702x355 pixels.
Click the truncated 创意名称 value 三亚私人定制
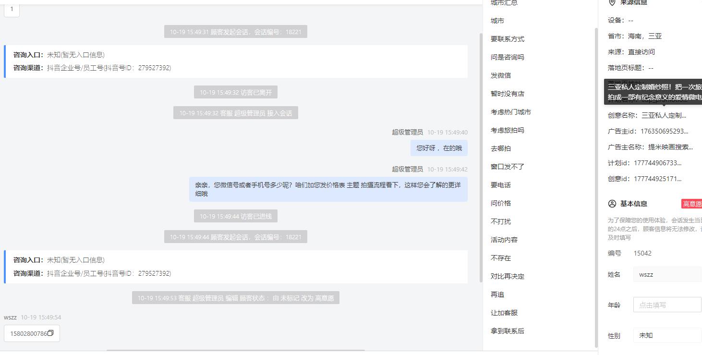point(664,115)
